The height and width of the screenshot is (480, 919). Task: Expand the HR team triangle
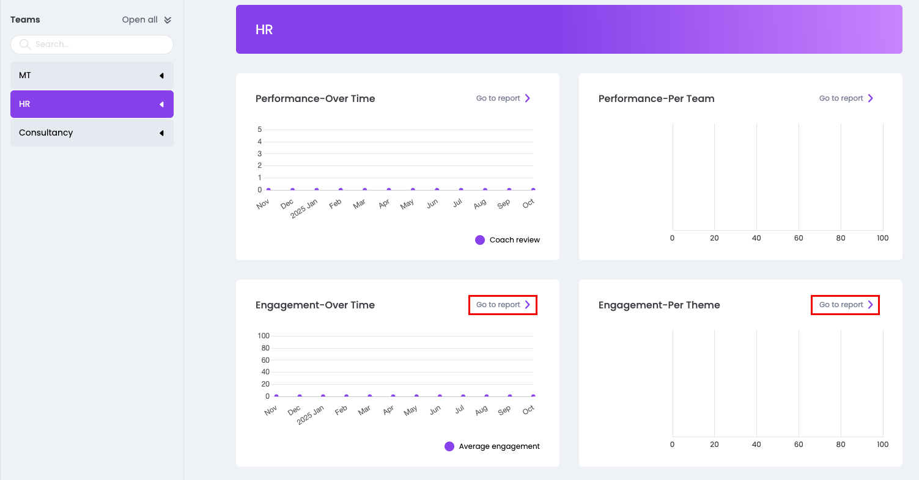coord(161,104)
